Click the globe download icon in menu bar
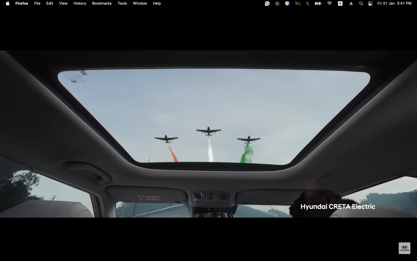This screenshot has height=261, width=417. pyautogui.click(x=287, y=3)
